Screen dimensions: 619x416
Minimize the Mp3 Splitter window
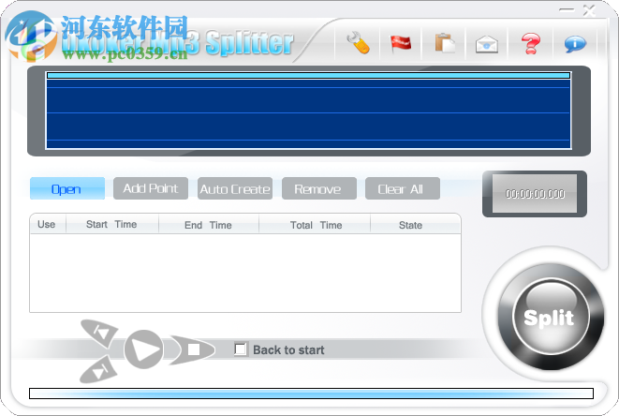(x=567, y=10)
